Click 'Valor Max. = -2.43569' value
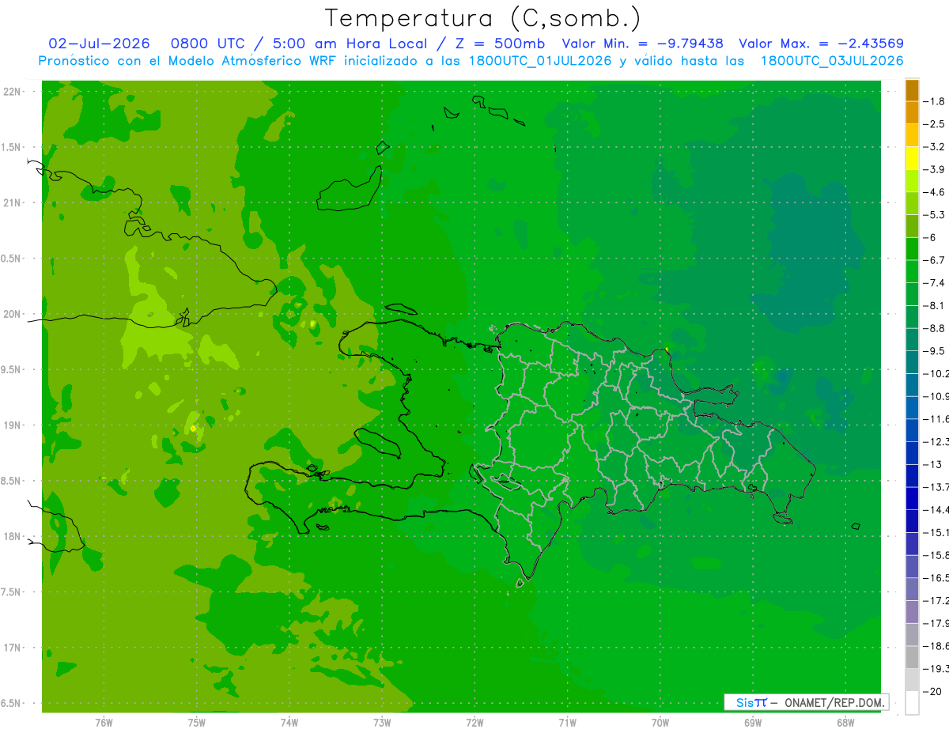Image resolution: width=949 pixels, height=733 pixels. point(821,43)
